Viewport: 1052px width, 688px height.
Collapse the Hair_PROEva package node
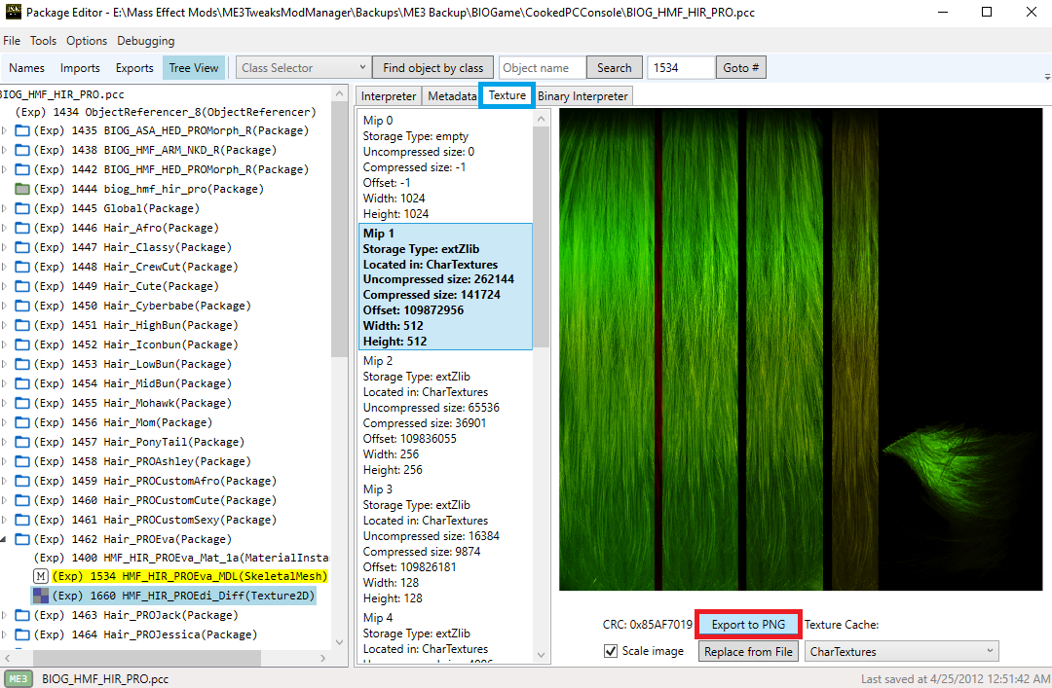coord(4,539)
